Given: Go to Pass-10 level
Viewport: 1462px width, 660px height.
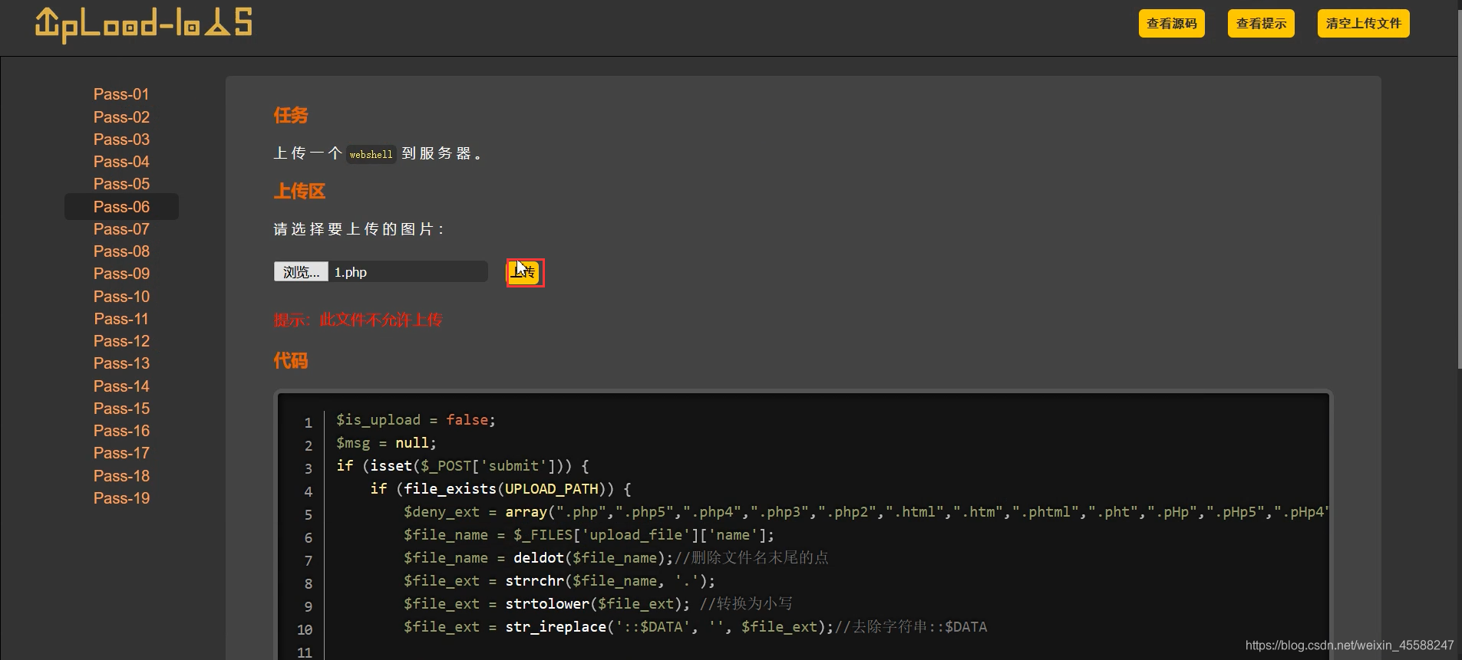Looking at the screenshot, I should pos(121,297).
